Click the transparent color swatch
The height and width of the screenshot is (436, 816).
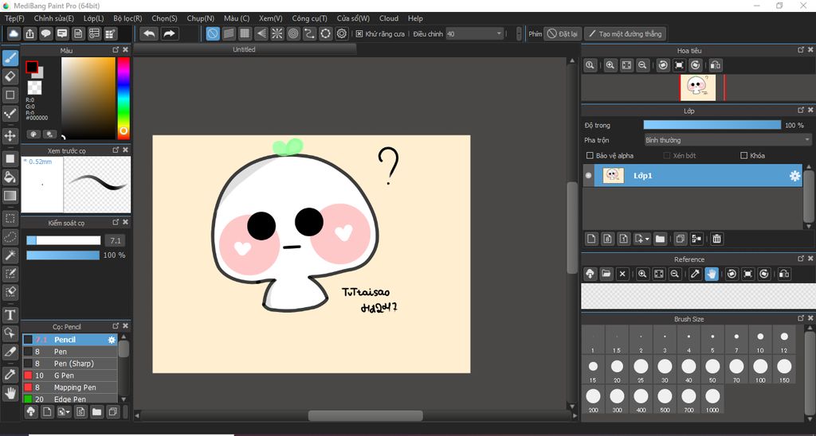pyautogui.click(x=34, y=88)
